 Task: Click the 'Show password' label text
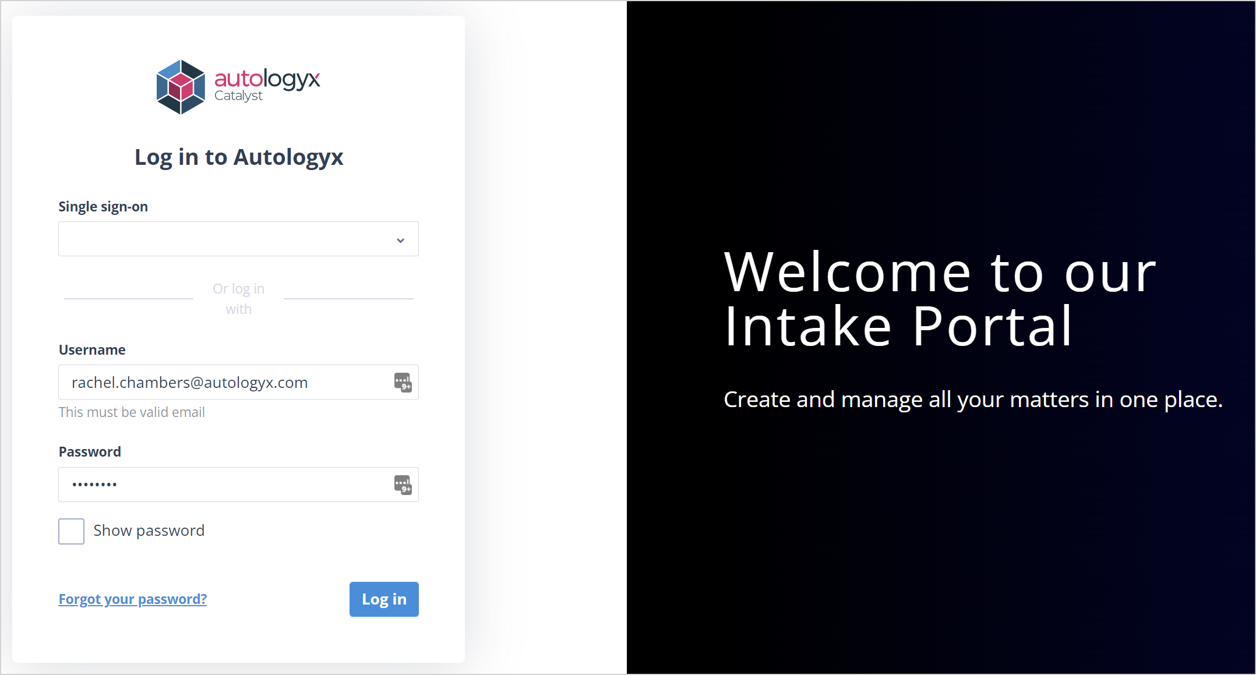pyautogui.click(x=149, y=531)
